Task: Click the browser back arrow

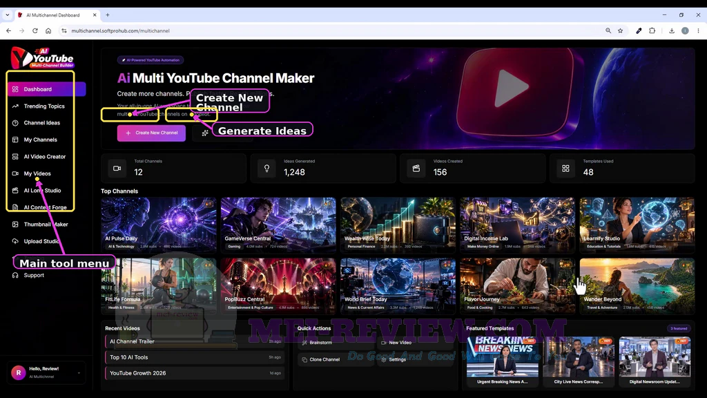Action: 8,30
